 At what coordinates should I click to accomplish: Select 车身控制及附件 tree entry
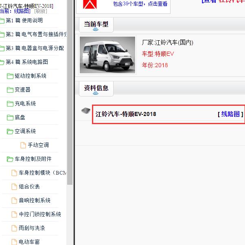click(33, 159)
